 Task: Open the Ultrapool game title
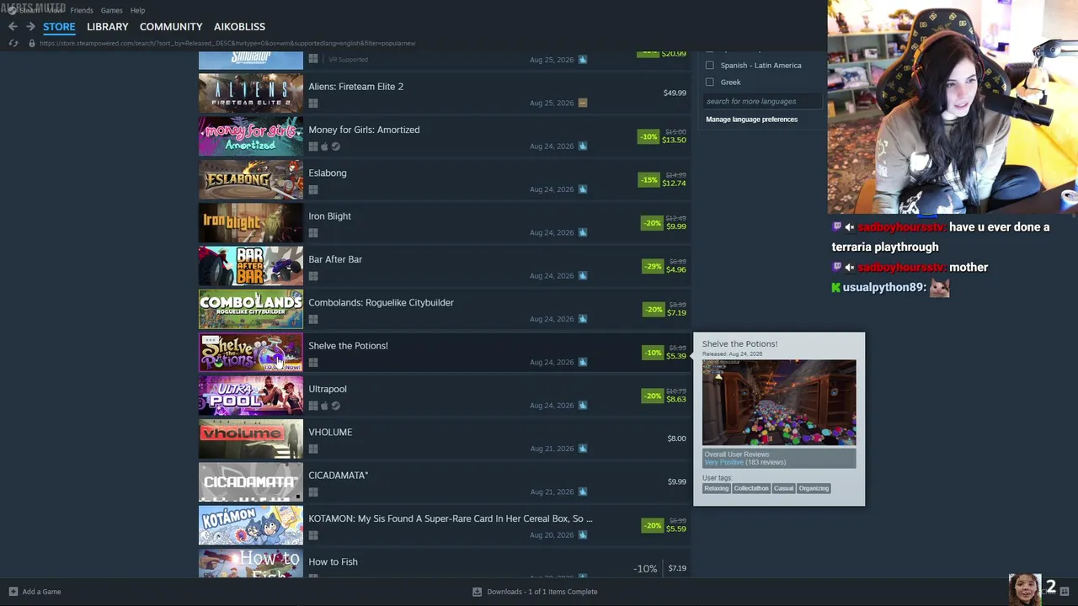pos(328,389)
